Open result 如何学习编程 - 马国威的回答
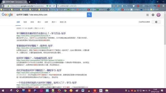The width and height of the screenshot is (166, 93). (34, 58)
